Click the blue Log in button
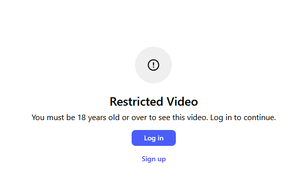307x192 pixels. [153, 138]
